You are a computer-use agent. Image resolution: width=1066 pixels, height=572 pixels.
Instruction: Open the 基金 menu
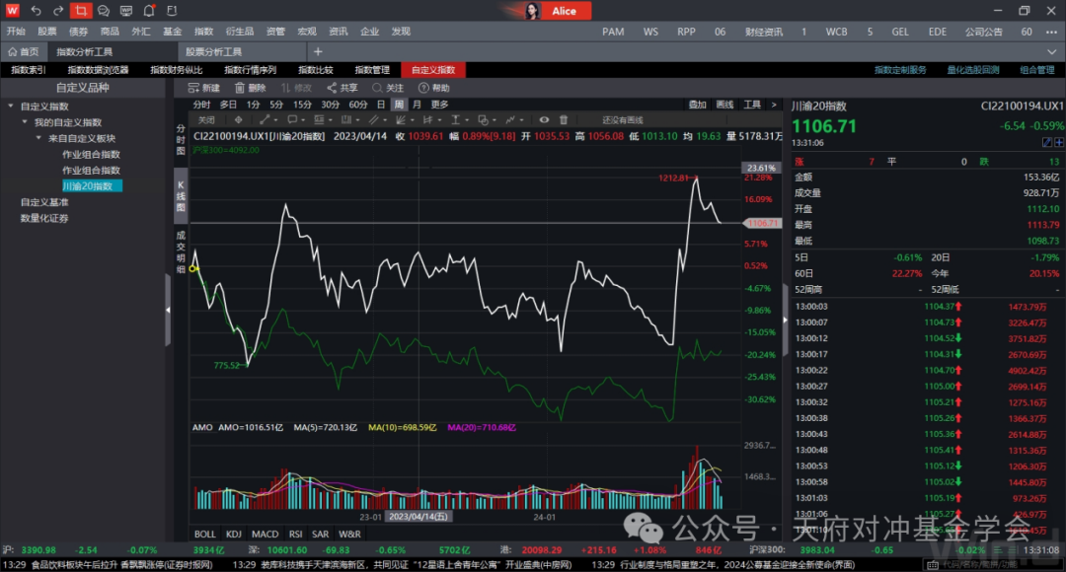click(172, 32)
